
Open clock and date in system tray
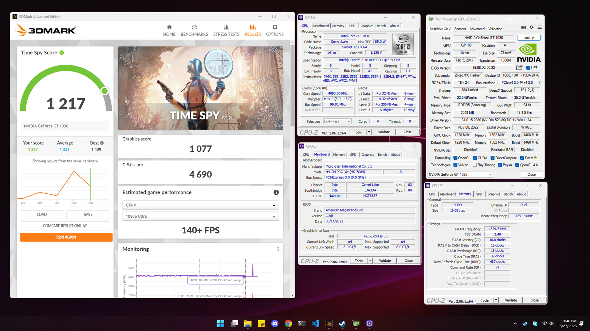click(x=568, y=323)
